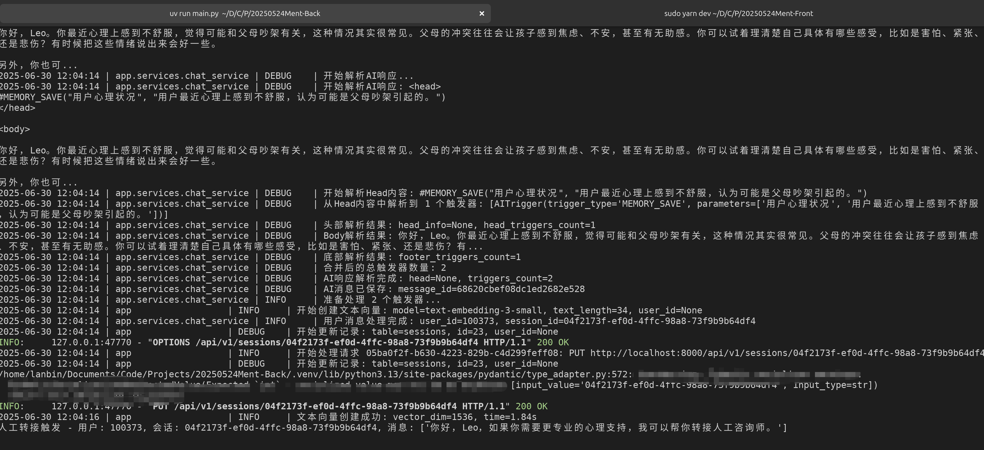Click the 200 OK status of the PUT request
This screenshot has height=450, width=984.
point(531,406)
